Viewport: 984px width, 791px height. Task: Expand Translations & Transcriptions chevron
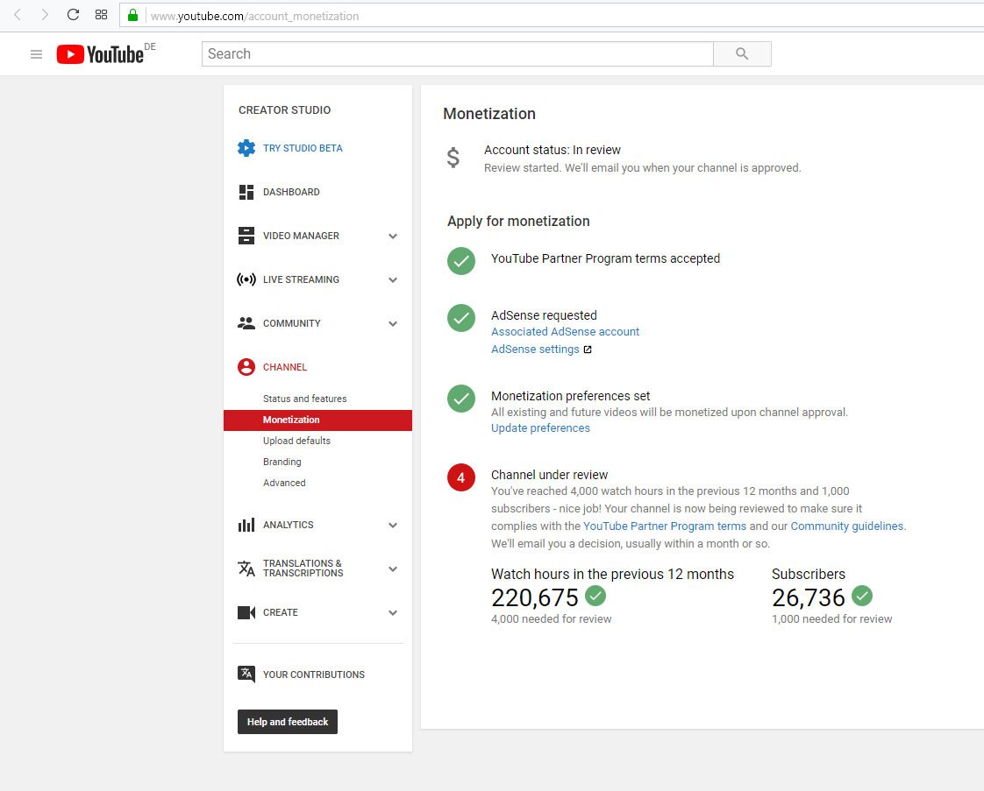pos(393,569)
